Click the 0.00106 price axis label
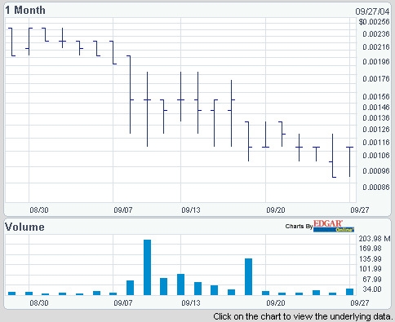 pos(376,156)
